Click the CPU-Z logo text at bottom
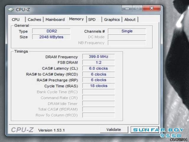Image resolution: width=189 pixels, height=142 pixels. pyautogui.click(x=22, y=130)
